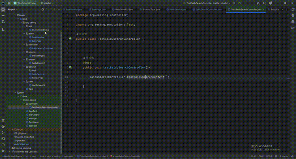296x159 pixels.
Task: Open Code With Me icon
Action: click(258, 3)
